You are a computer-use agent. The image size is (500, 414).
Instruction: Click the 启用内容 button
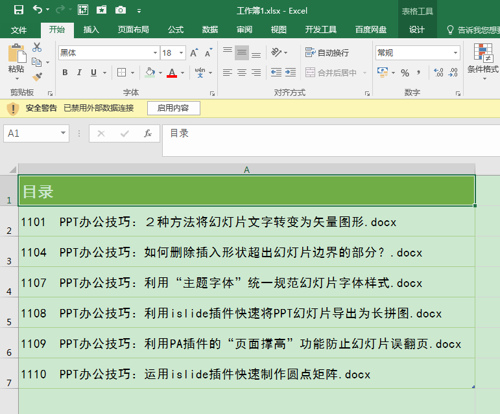pos(173,108)
